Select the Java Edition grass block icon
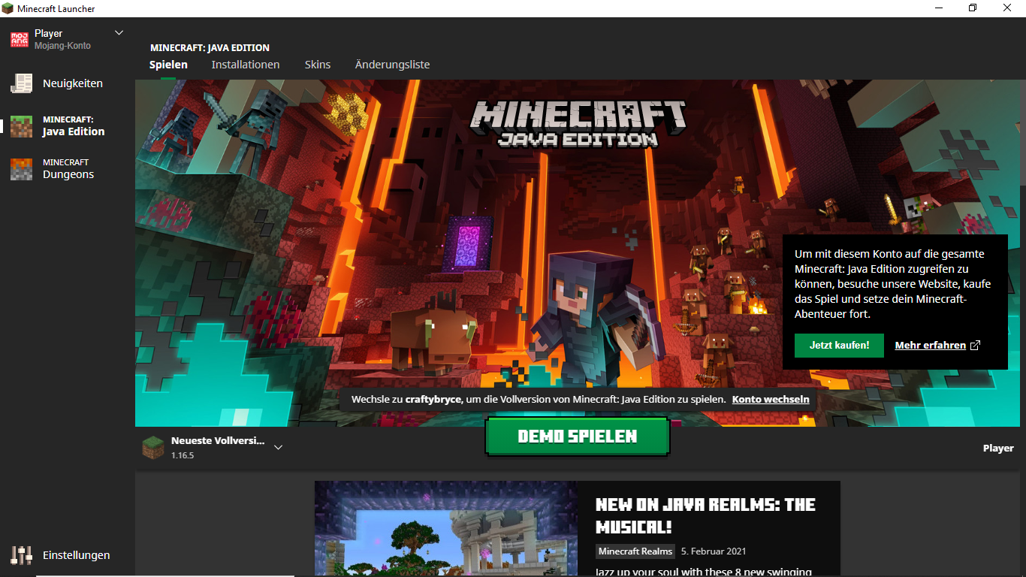1026x577 pixels. coord(21,126)
